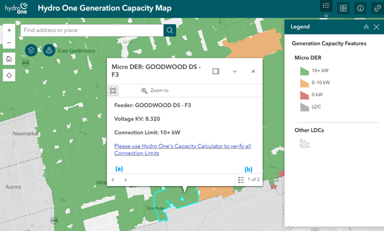Viewport: 384px width, 231px height.
Task: Click the Newmarket map label
Action: (x=26, y=134)
